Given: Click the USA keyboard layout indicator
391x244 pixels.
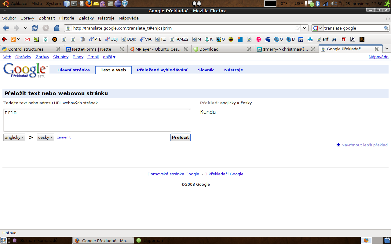Looking at the screenshot, I should (299, 4).
